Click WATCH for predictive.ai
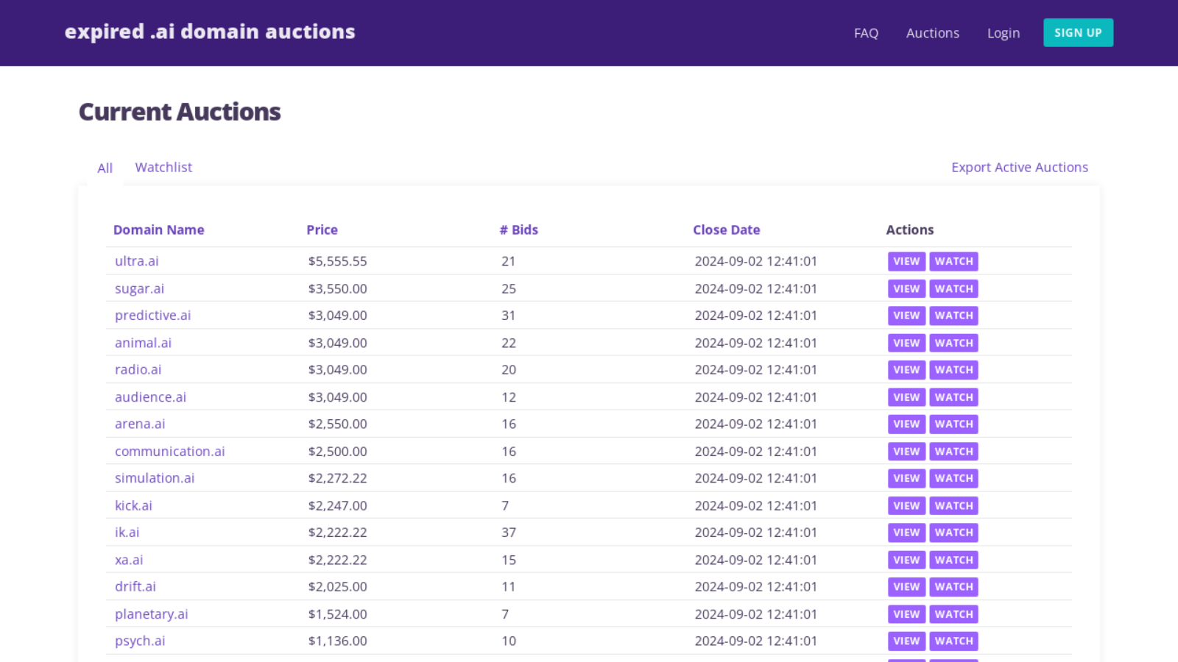1178x662 pixels. pyautogui.click(x=953, y=316)
